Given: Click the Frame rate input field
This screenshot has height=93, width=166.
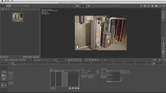Looking at the screenshot, I should pos(92,71).
